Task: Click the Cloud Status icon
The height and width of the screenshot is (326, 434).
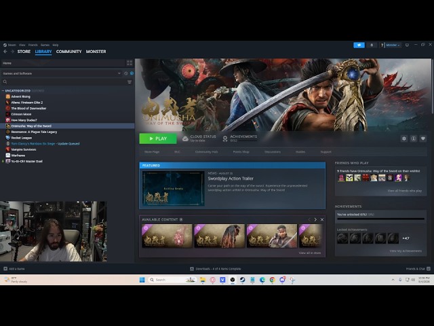Action: (185, 139)
